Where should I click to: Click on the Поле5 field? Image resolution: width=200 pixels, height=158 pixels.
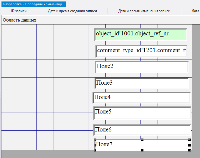pyautogui.click(x=142, y=113)
